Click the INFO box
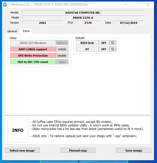 (18, 130)
